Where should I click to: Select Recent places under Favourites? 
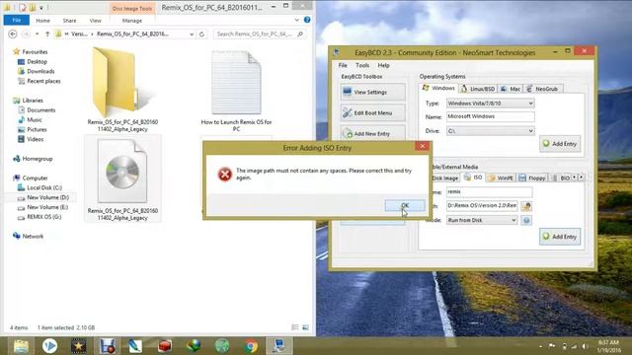click(43, 81)
